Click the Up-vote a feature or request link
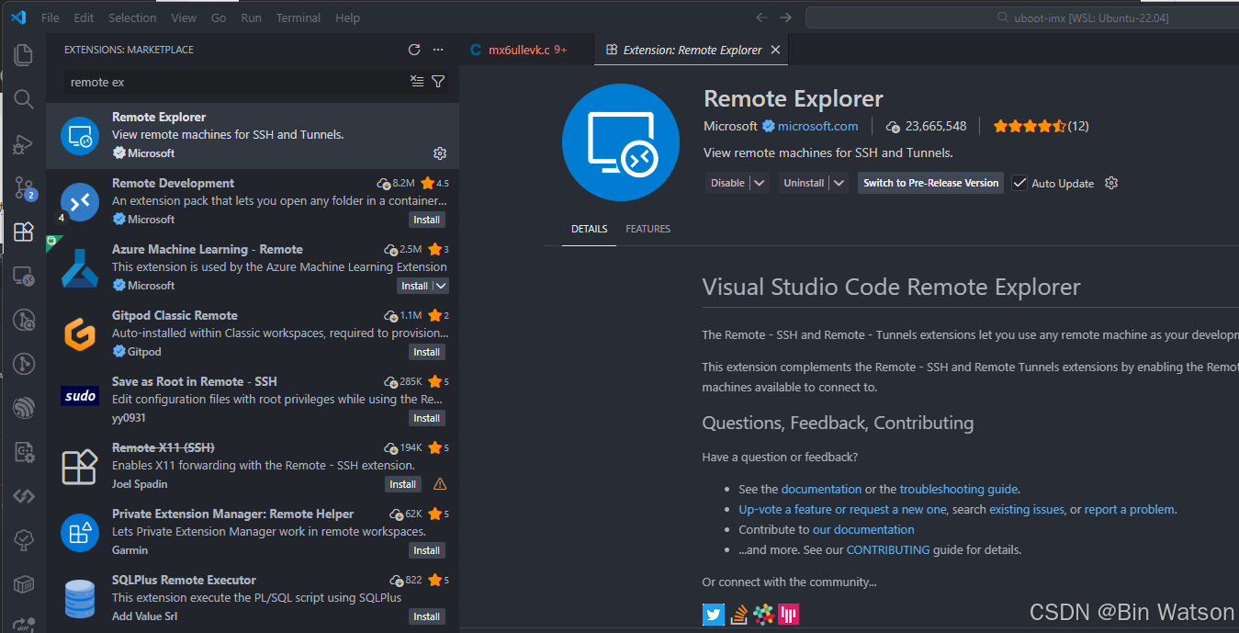1239x633 pixels. [842, 509]
